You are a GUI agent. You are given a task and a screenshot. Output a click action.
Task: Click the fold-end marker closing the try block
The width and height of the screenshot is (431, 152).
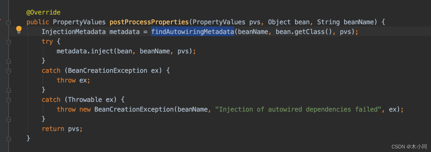click(9, 61)
